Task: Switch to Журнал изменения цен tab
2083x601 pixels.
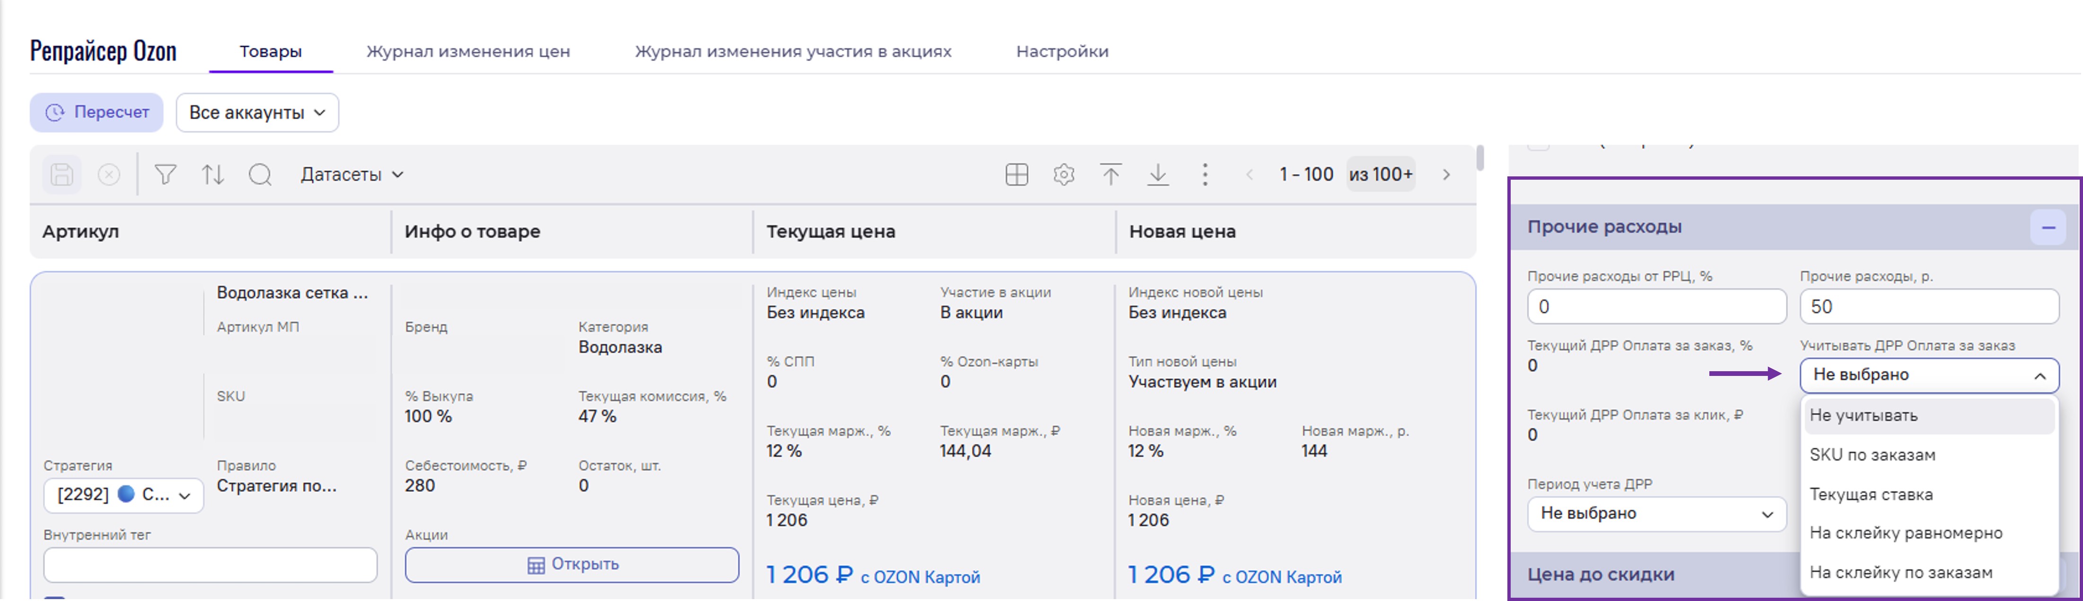Action: (468, 52)
